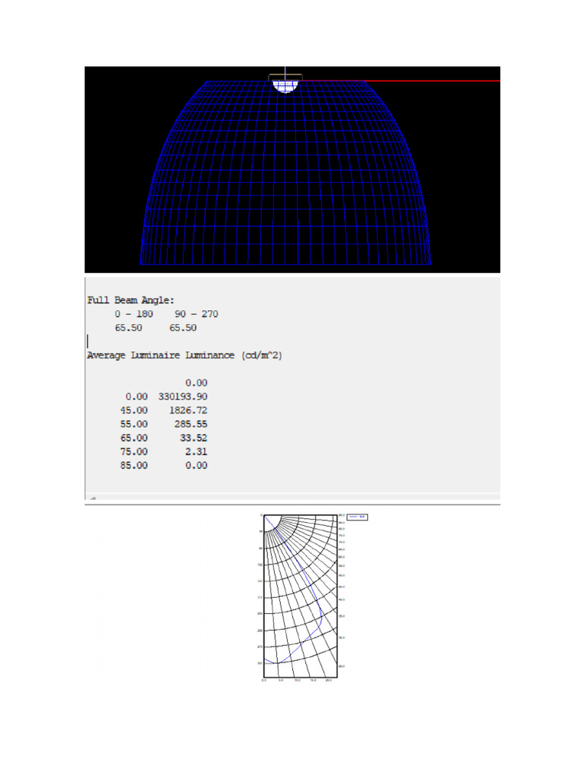
Task: Click Average Luminaire Luminance heading
Action: tap(184, 355)
